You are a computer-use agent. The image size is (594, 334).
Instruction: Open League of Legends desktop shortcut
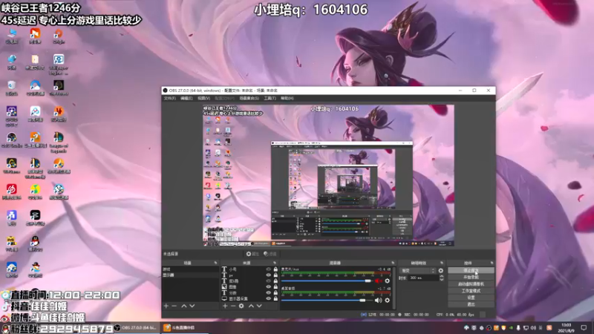click(x=59, y=142)
